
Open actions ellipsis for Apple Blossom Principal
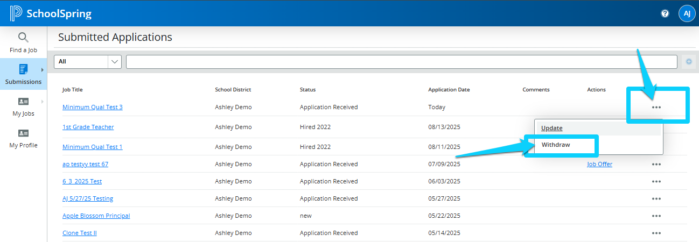[656, 216]
